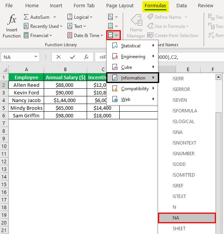Confirm formula entry with the checkmark

[x=72, y=57]
